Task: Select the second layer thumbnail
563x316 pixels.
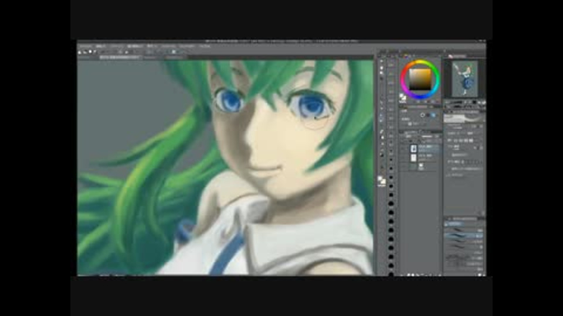Action: [x=413, y=157]
